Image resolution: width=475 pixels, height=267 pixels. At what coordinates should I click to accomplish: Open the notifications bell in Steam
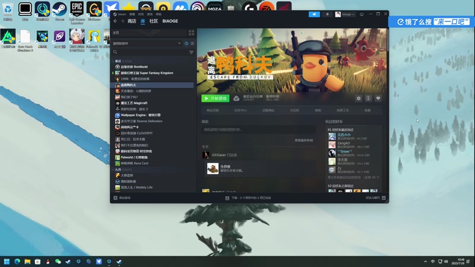[x=327, y=14]
